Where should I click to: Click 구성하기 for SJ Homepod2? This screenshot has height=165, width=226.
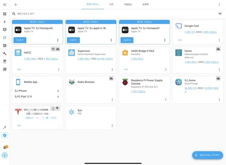click(x=20, y=40)
